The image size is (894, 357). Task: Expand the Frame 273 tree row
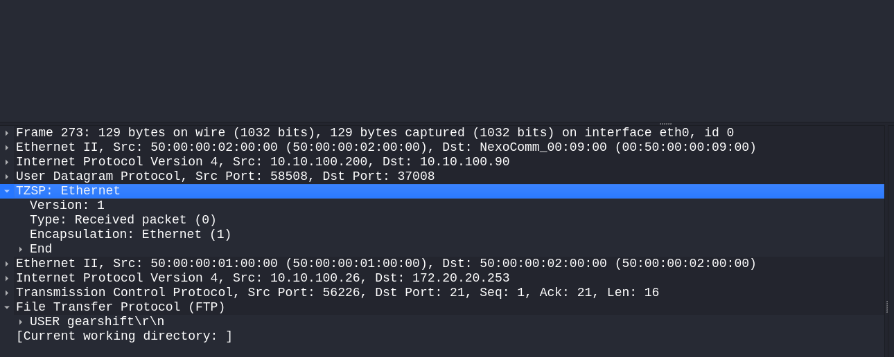[7, 133]
